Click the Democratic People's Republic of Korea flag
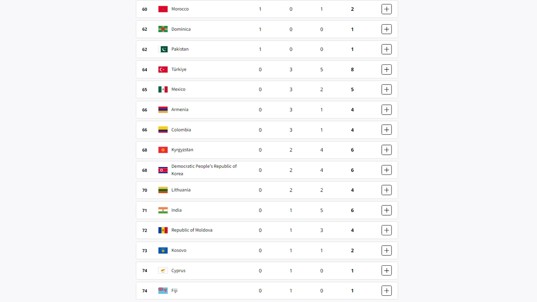537x302 pixels. tap(163, 170)
